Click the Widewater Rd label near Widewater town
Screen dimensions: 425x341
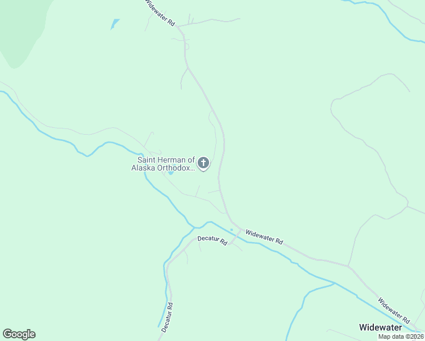click(x=394, y=310)
